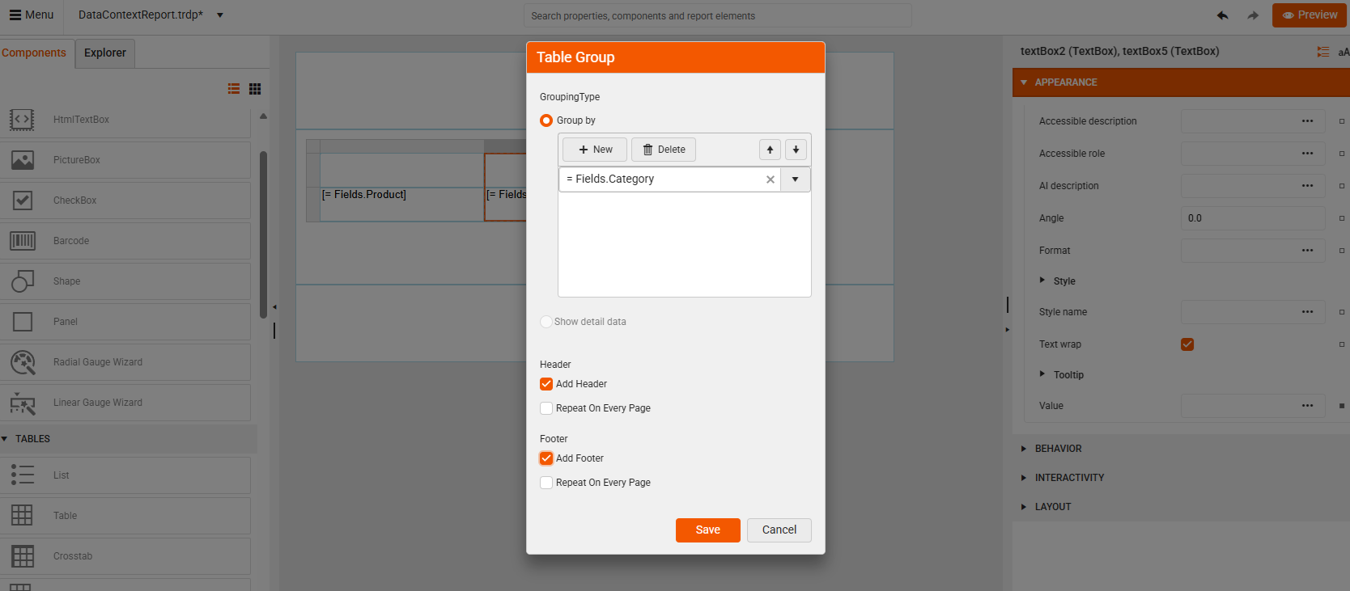Open Value expression editor ellipsis
1350x591 pixels.
1307,406
